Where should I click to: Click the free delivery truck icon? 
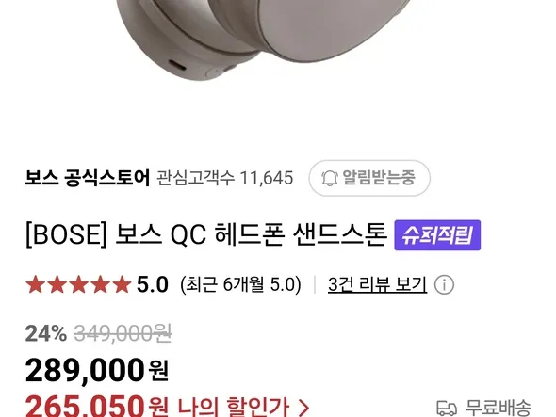[x=447, y=408]
